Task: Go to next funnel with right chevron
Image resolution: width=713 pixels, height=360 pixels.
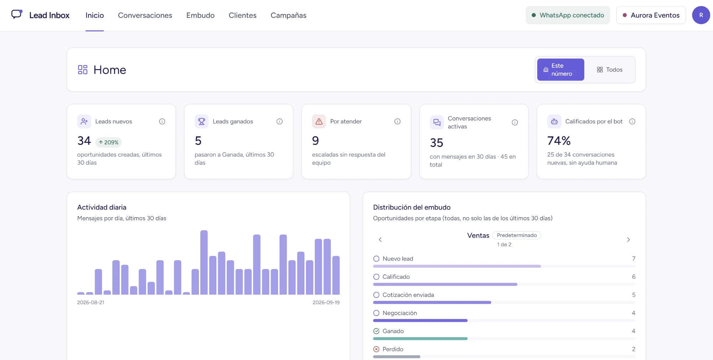Action: click(628, 240)
